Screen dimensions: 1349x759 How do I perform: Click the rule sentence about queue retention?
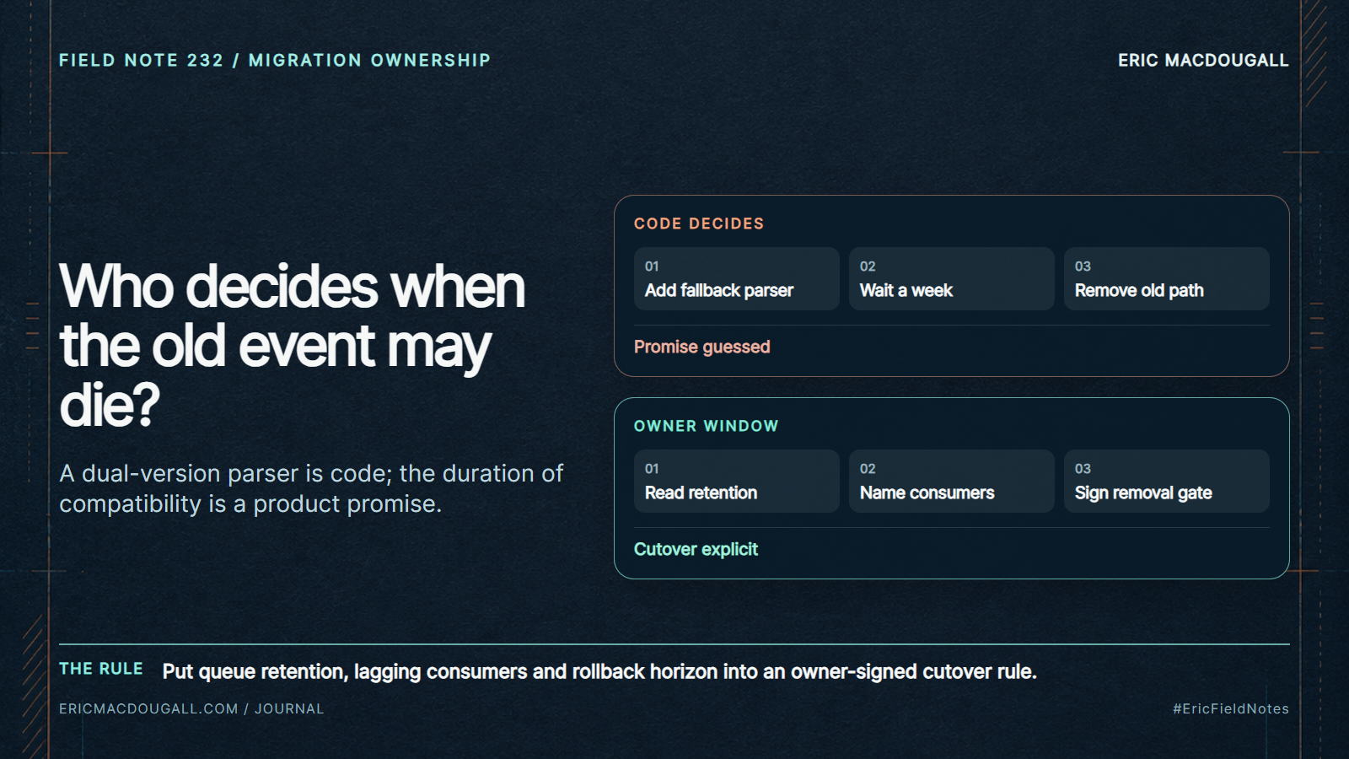tap(599, 672)
